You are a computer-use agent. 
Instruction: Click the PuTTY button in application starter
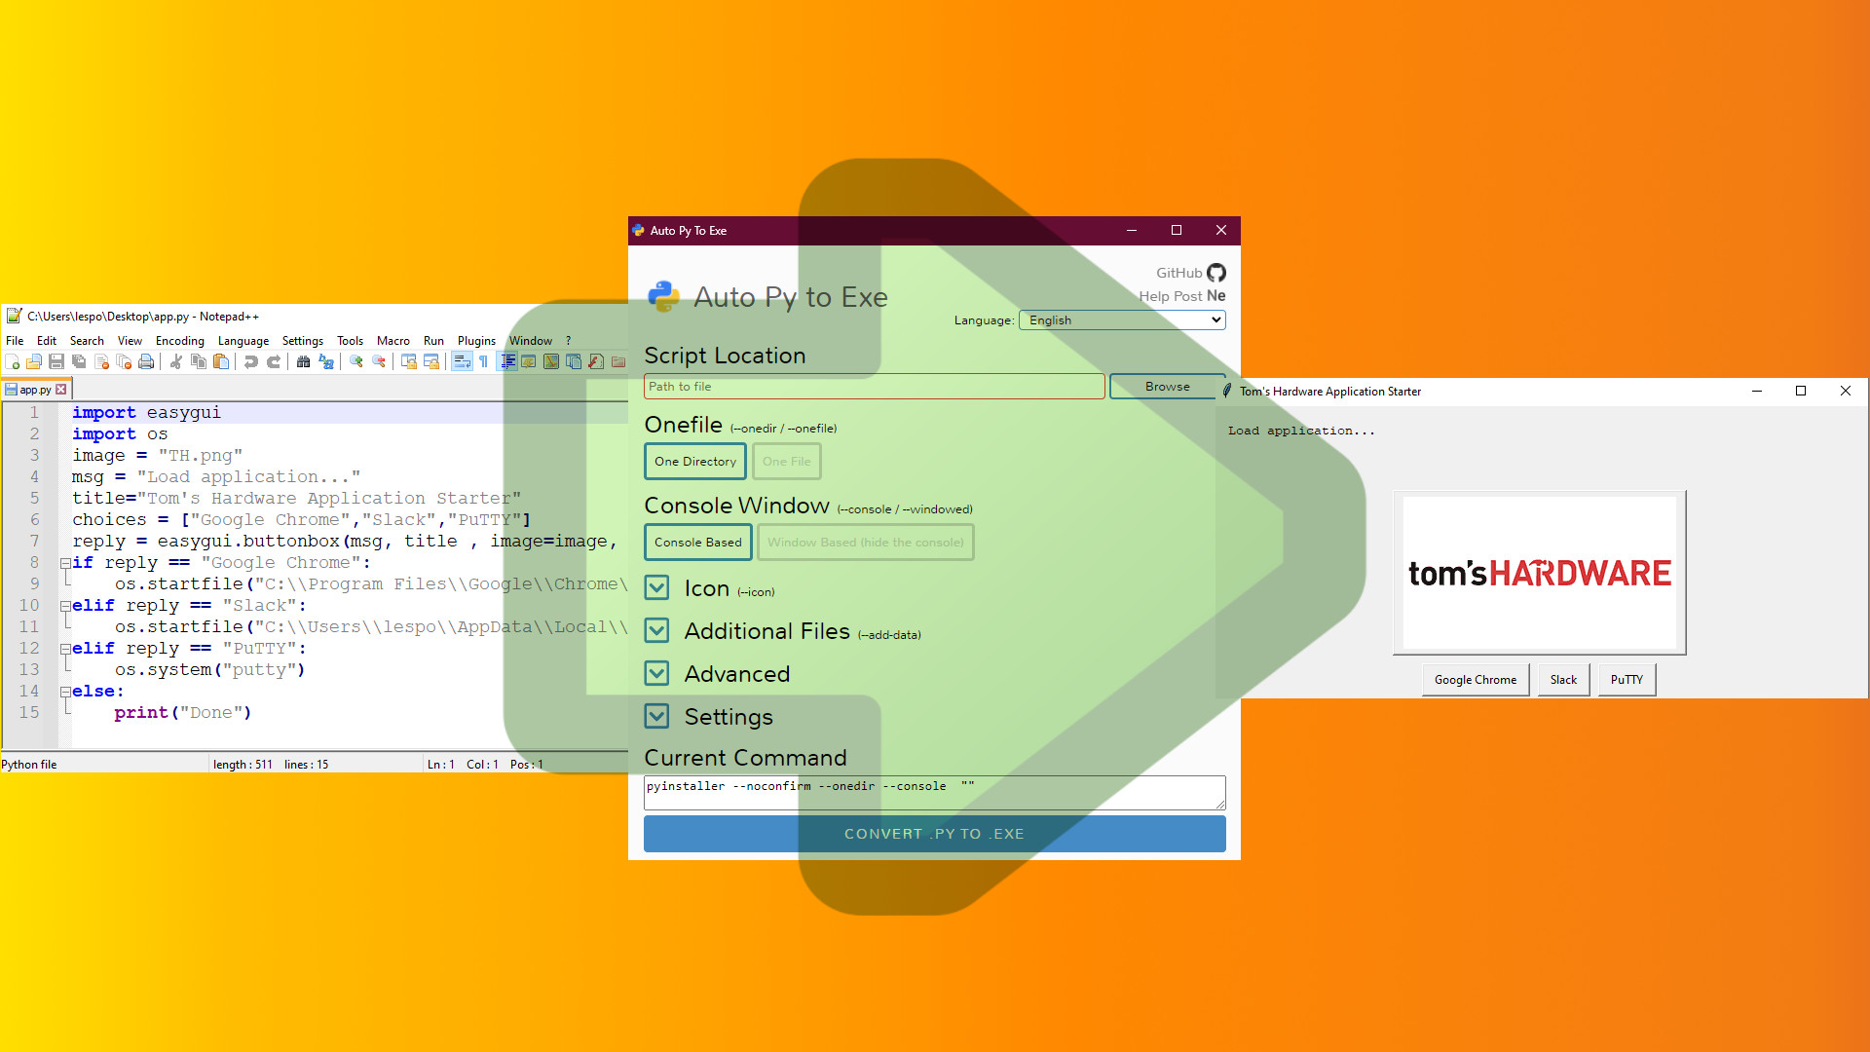[x=1627, y=678]
